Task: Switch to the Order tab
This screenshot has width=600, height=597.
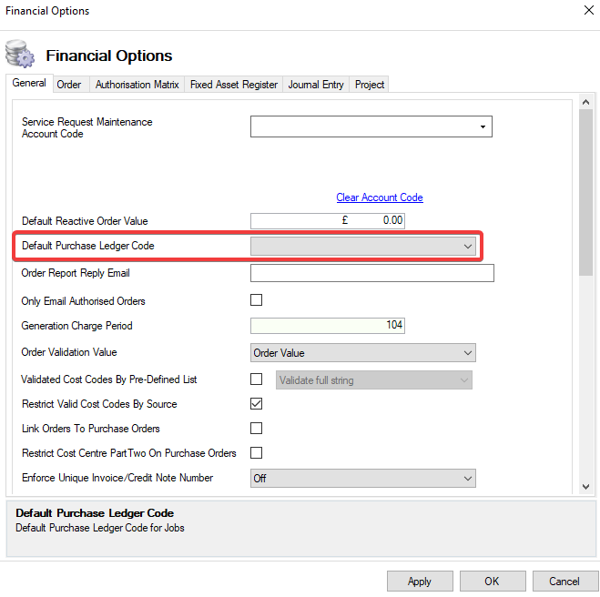Action: [x=69, y=85]
